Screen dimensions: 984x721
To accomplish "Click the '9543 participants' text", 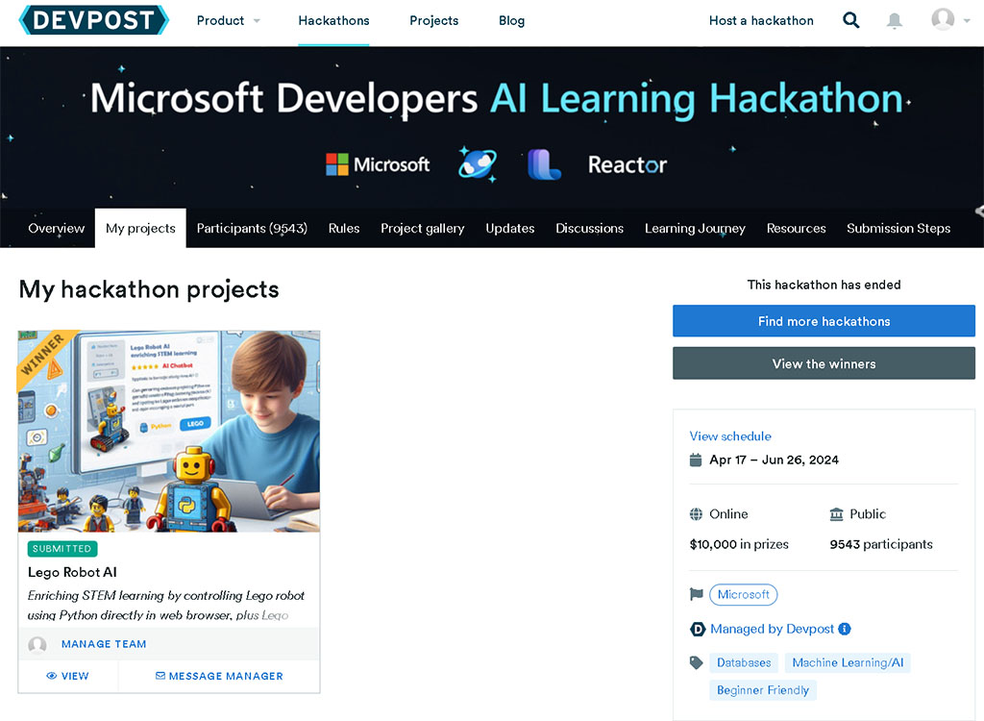I will click(x=880, y=544).
